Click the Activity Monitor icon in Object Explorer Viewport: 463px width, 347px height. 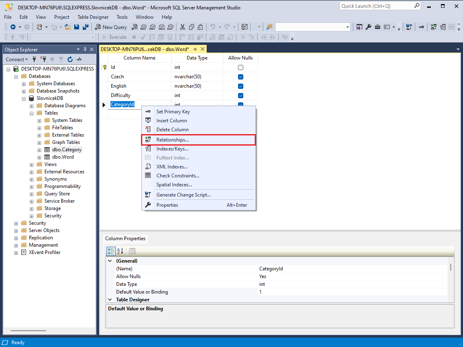(x=79, y=60)
